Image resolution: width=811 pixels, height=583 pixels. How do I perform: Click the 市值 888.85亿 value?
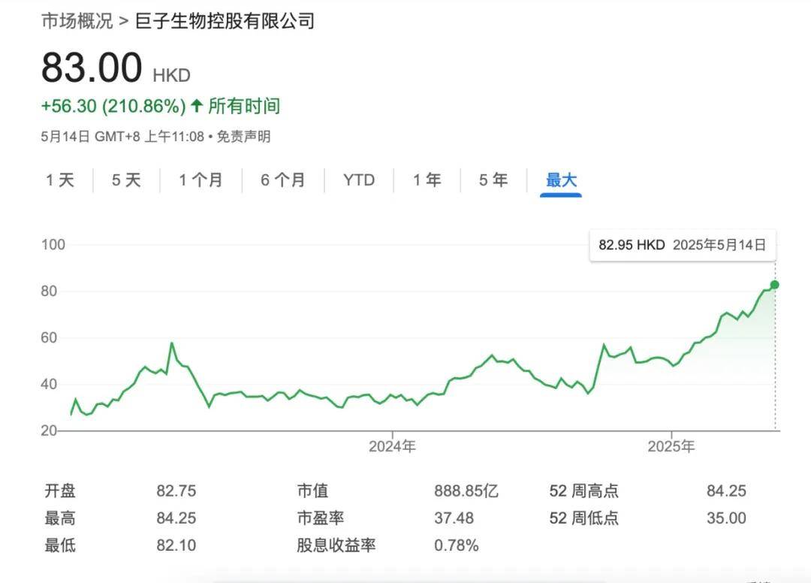tap(466, 491)
